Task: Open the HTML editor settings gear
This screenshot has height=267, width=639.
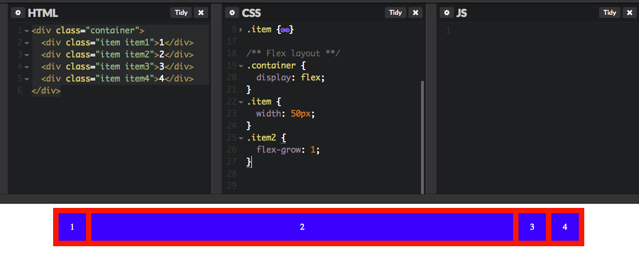Action: [x=18, y=13]
